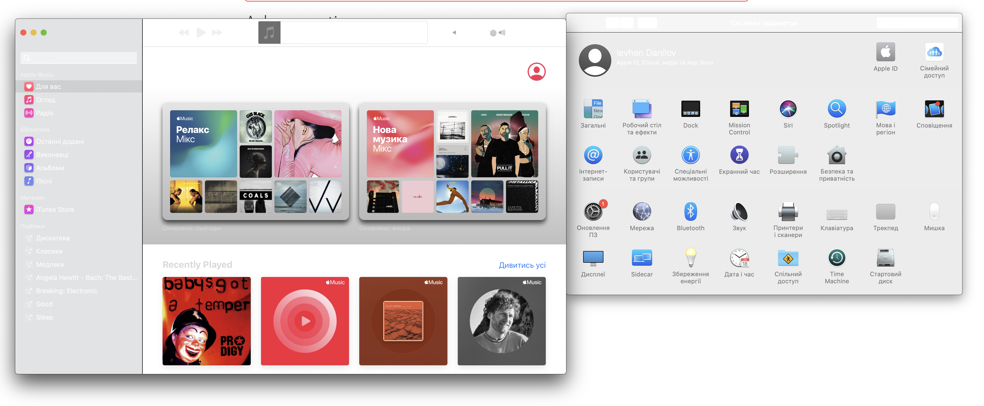Click Дивитись усі link
This screenshot has height=406, width=984.
[522, 265]
